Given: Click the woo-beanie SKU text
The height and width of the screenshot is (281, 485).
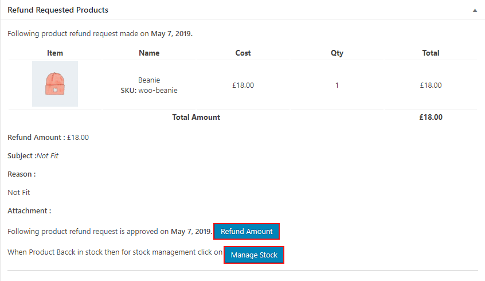Looking at the screenshot, I should [158, 90].
